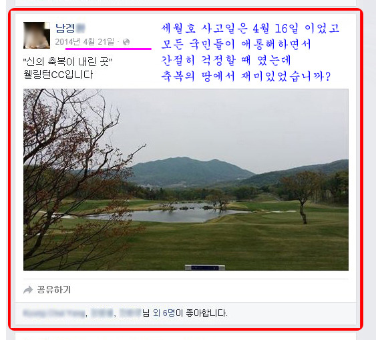Click the share arrow icon
The width and height of the screenshot is (376, 340).
click(x=28, y=290)
